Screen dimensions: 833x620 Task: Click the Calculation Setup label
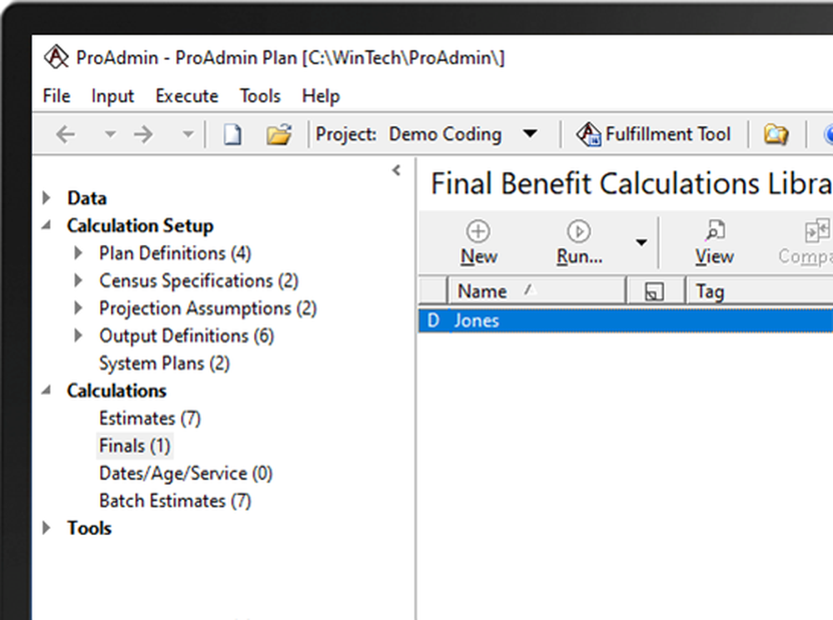click(x=140, y=226)
